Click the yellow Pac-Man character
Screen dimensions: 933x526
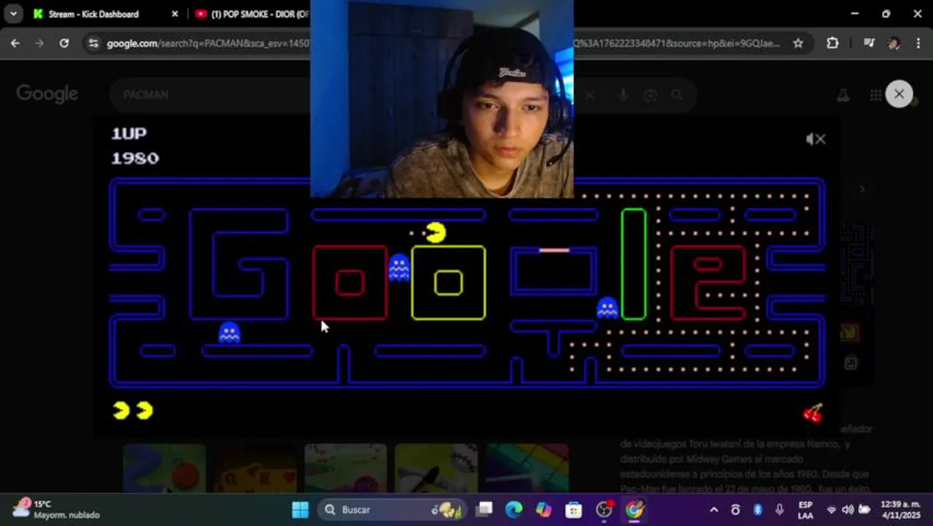pyautogui.click(x=435, y=232)
